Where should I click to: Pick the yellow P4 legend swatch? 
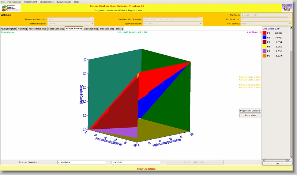pos(264,47)
